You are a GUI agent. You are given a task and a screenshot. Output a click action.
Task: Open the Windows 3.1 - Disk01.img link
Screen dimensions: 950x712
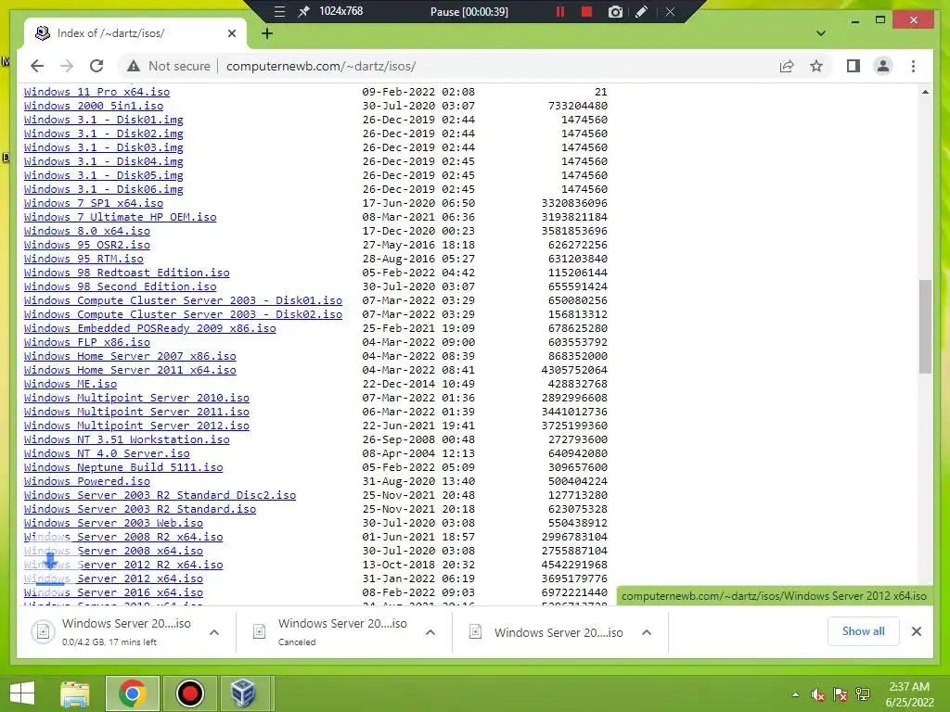pos(104,120)
